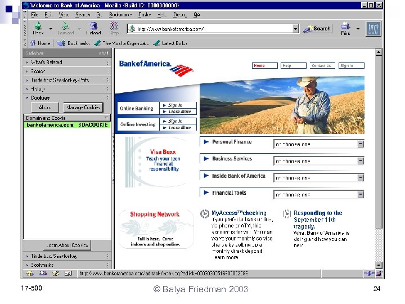Click the Home icon in personal toolbar
Screen dimensions: 405x304
click(x=33, y=43)
